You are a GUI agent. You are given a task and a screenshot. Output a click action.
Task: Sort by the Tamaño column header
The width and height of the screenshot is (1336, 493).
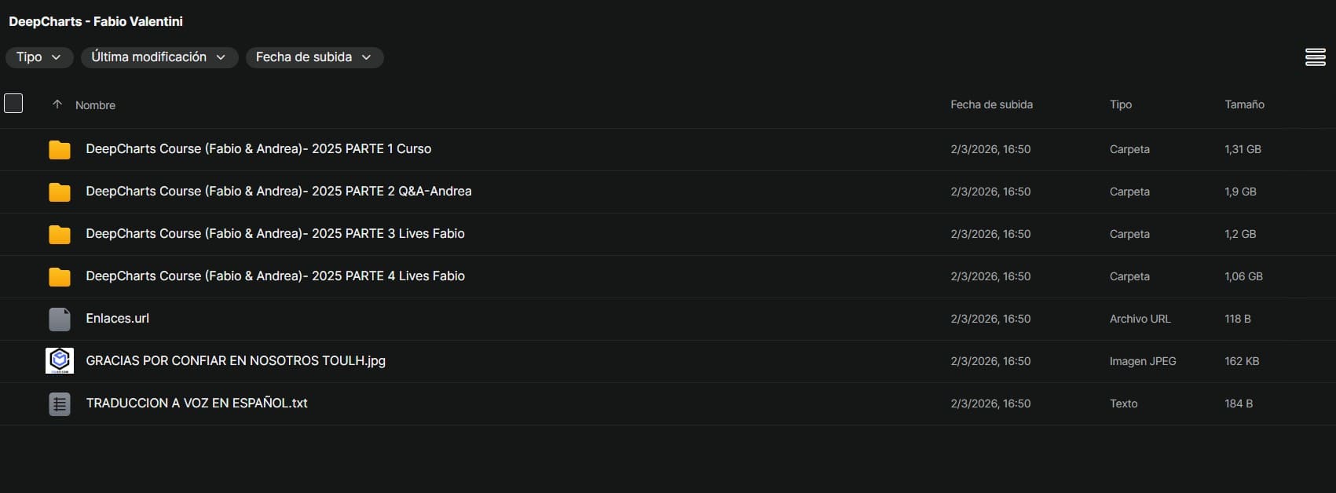1244,104
